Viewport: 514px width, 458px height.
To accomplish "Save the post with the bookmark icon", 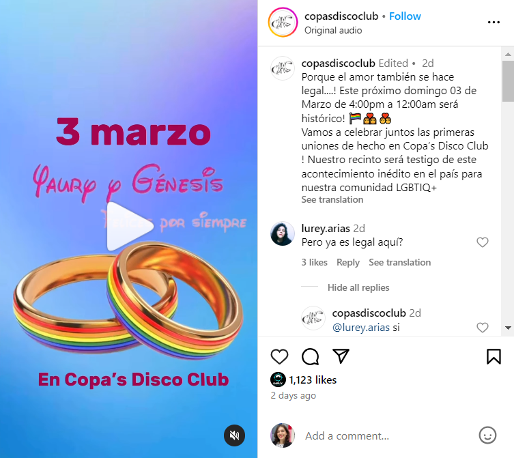I will [494, 356].
